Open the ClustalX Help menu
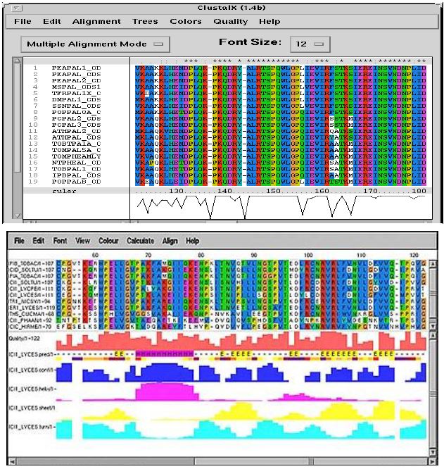Image resolution: width=444 pixels, height=476 pixels. pyautogui.click(x=269, y=22)
